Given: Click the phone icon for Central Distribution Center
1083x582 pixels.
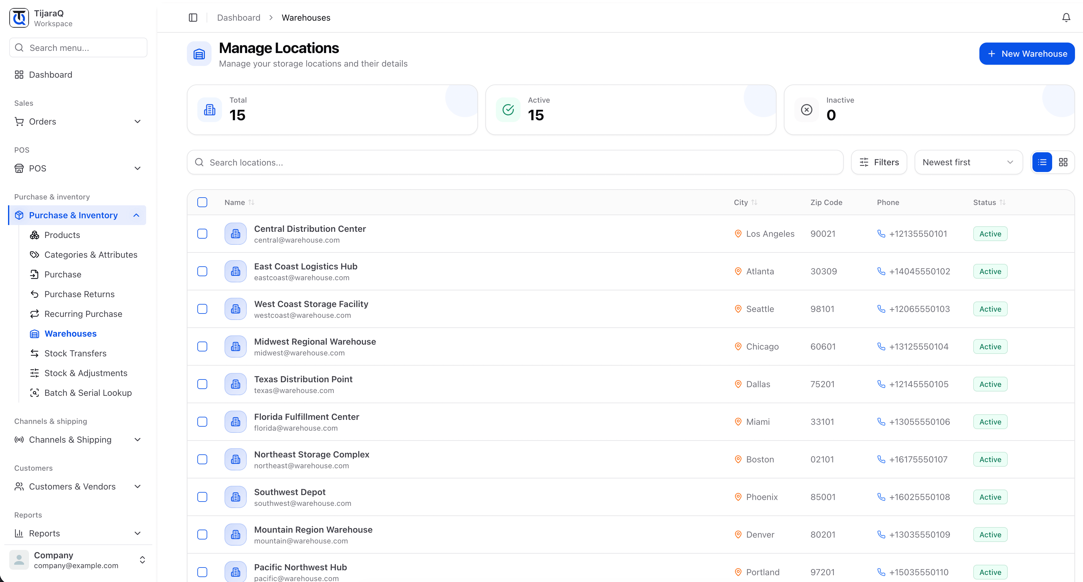Looking at the screenshot, I should pos(881,234).
